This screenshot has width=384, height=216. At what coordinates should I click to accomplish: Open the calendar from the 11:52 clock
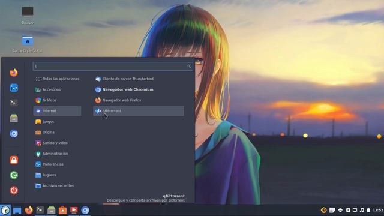tap(378, 210)
